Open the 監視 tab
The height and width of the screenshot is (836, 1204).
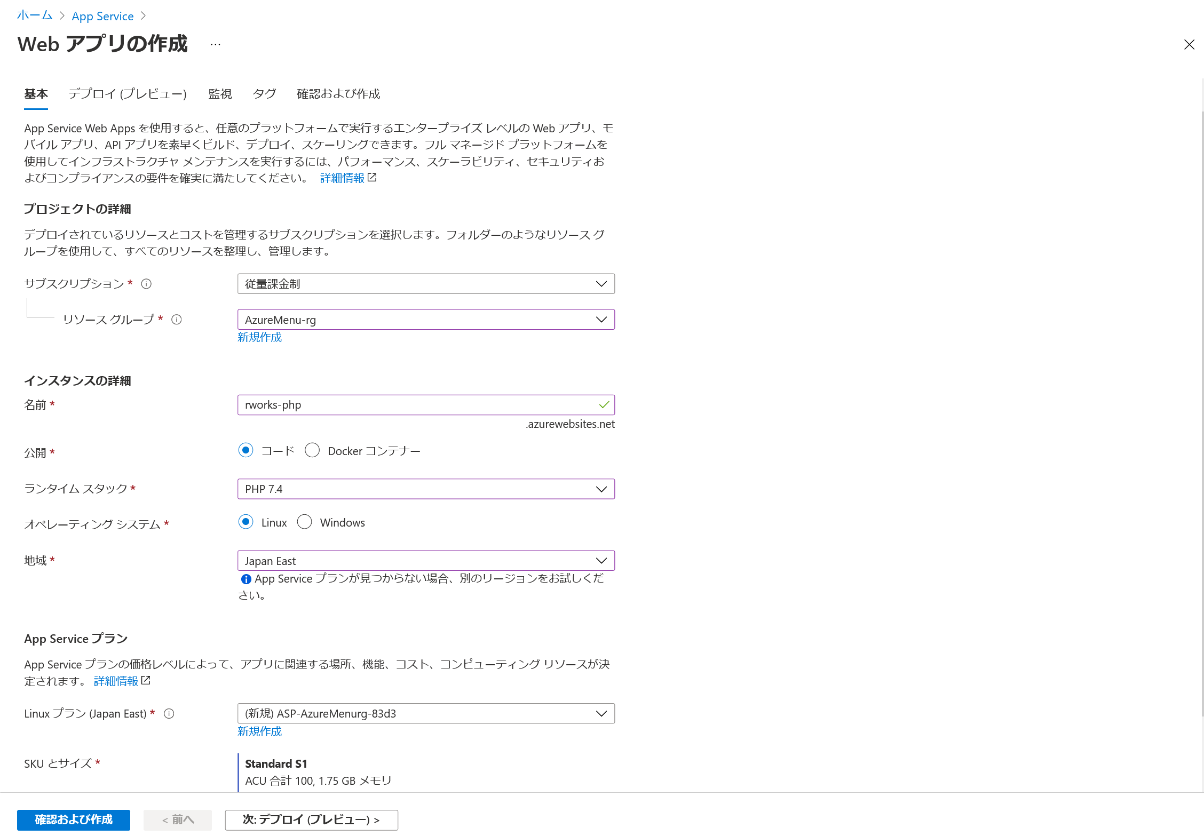pos(220,94)
